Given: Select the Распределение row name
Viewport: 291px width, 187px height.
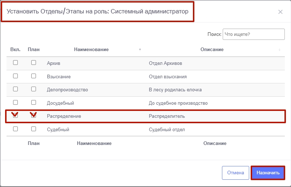Looking at the screenshot, I should point(64,116).
